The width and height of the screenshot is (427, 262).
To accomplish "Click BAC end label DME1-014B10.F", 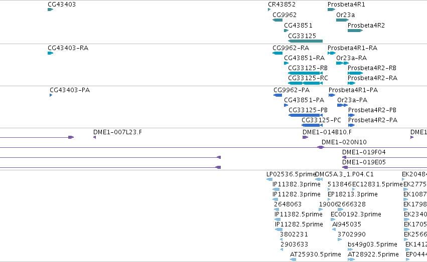I will point(327,132).
